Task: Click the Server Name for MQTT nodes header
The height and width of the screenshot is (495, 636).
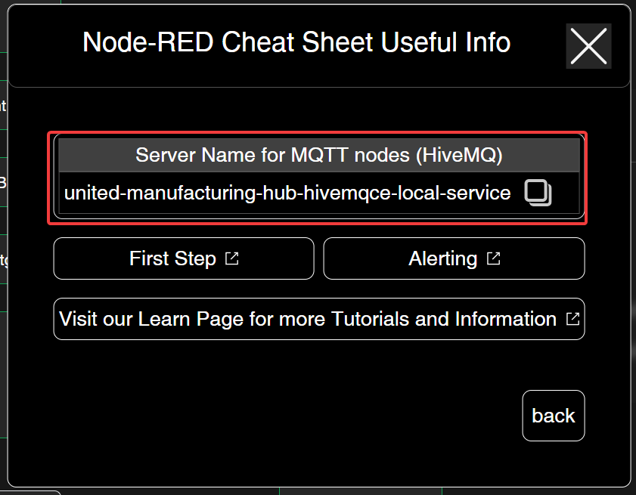Action: coord(319,155)
